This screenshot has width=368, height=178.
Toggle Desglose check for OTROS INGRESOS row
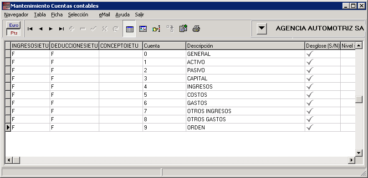[310, 111]
